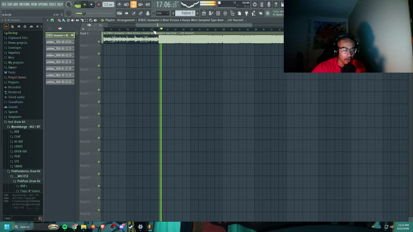
Task: Select the playlist Zoom tool
Action: [91, 20]
